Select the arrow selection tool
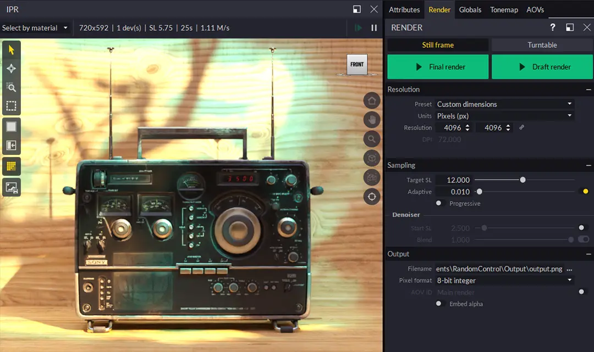594x352 pixels. click(x=11, y=49)
